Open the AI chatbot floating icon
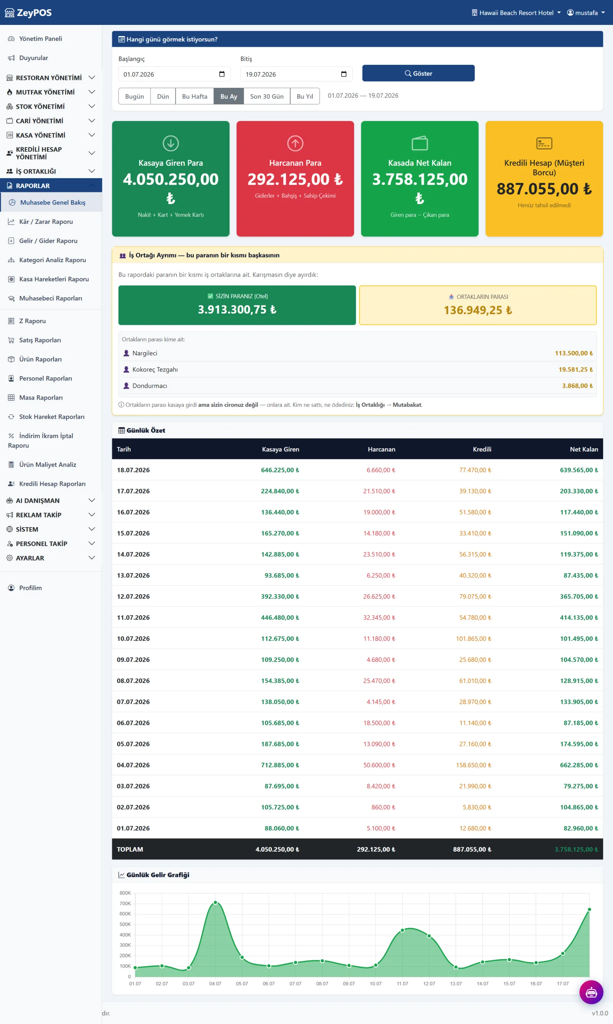 pos(591,992)
